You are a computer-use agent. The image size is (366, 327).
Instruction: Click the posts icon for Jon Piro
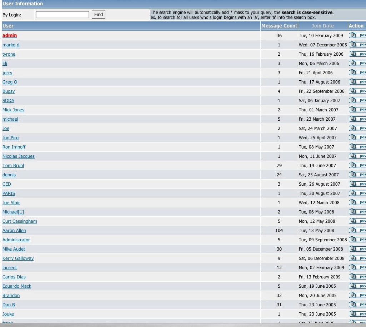pyautogui.click(x=357, y=137)
